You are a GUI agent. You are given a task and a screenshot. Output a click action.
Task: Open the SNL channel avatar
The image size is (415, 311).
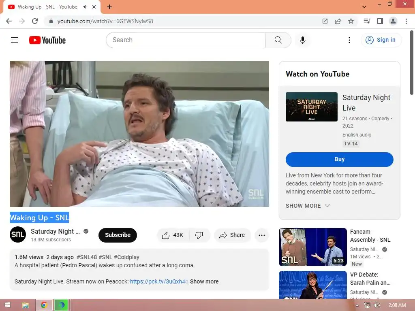click(x=18, y=234)
